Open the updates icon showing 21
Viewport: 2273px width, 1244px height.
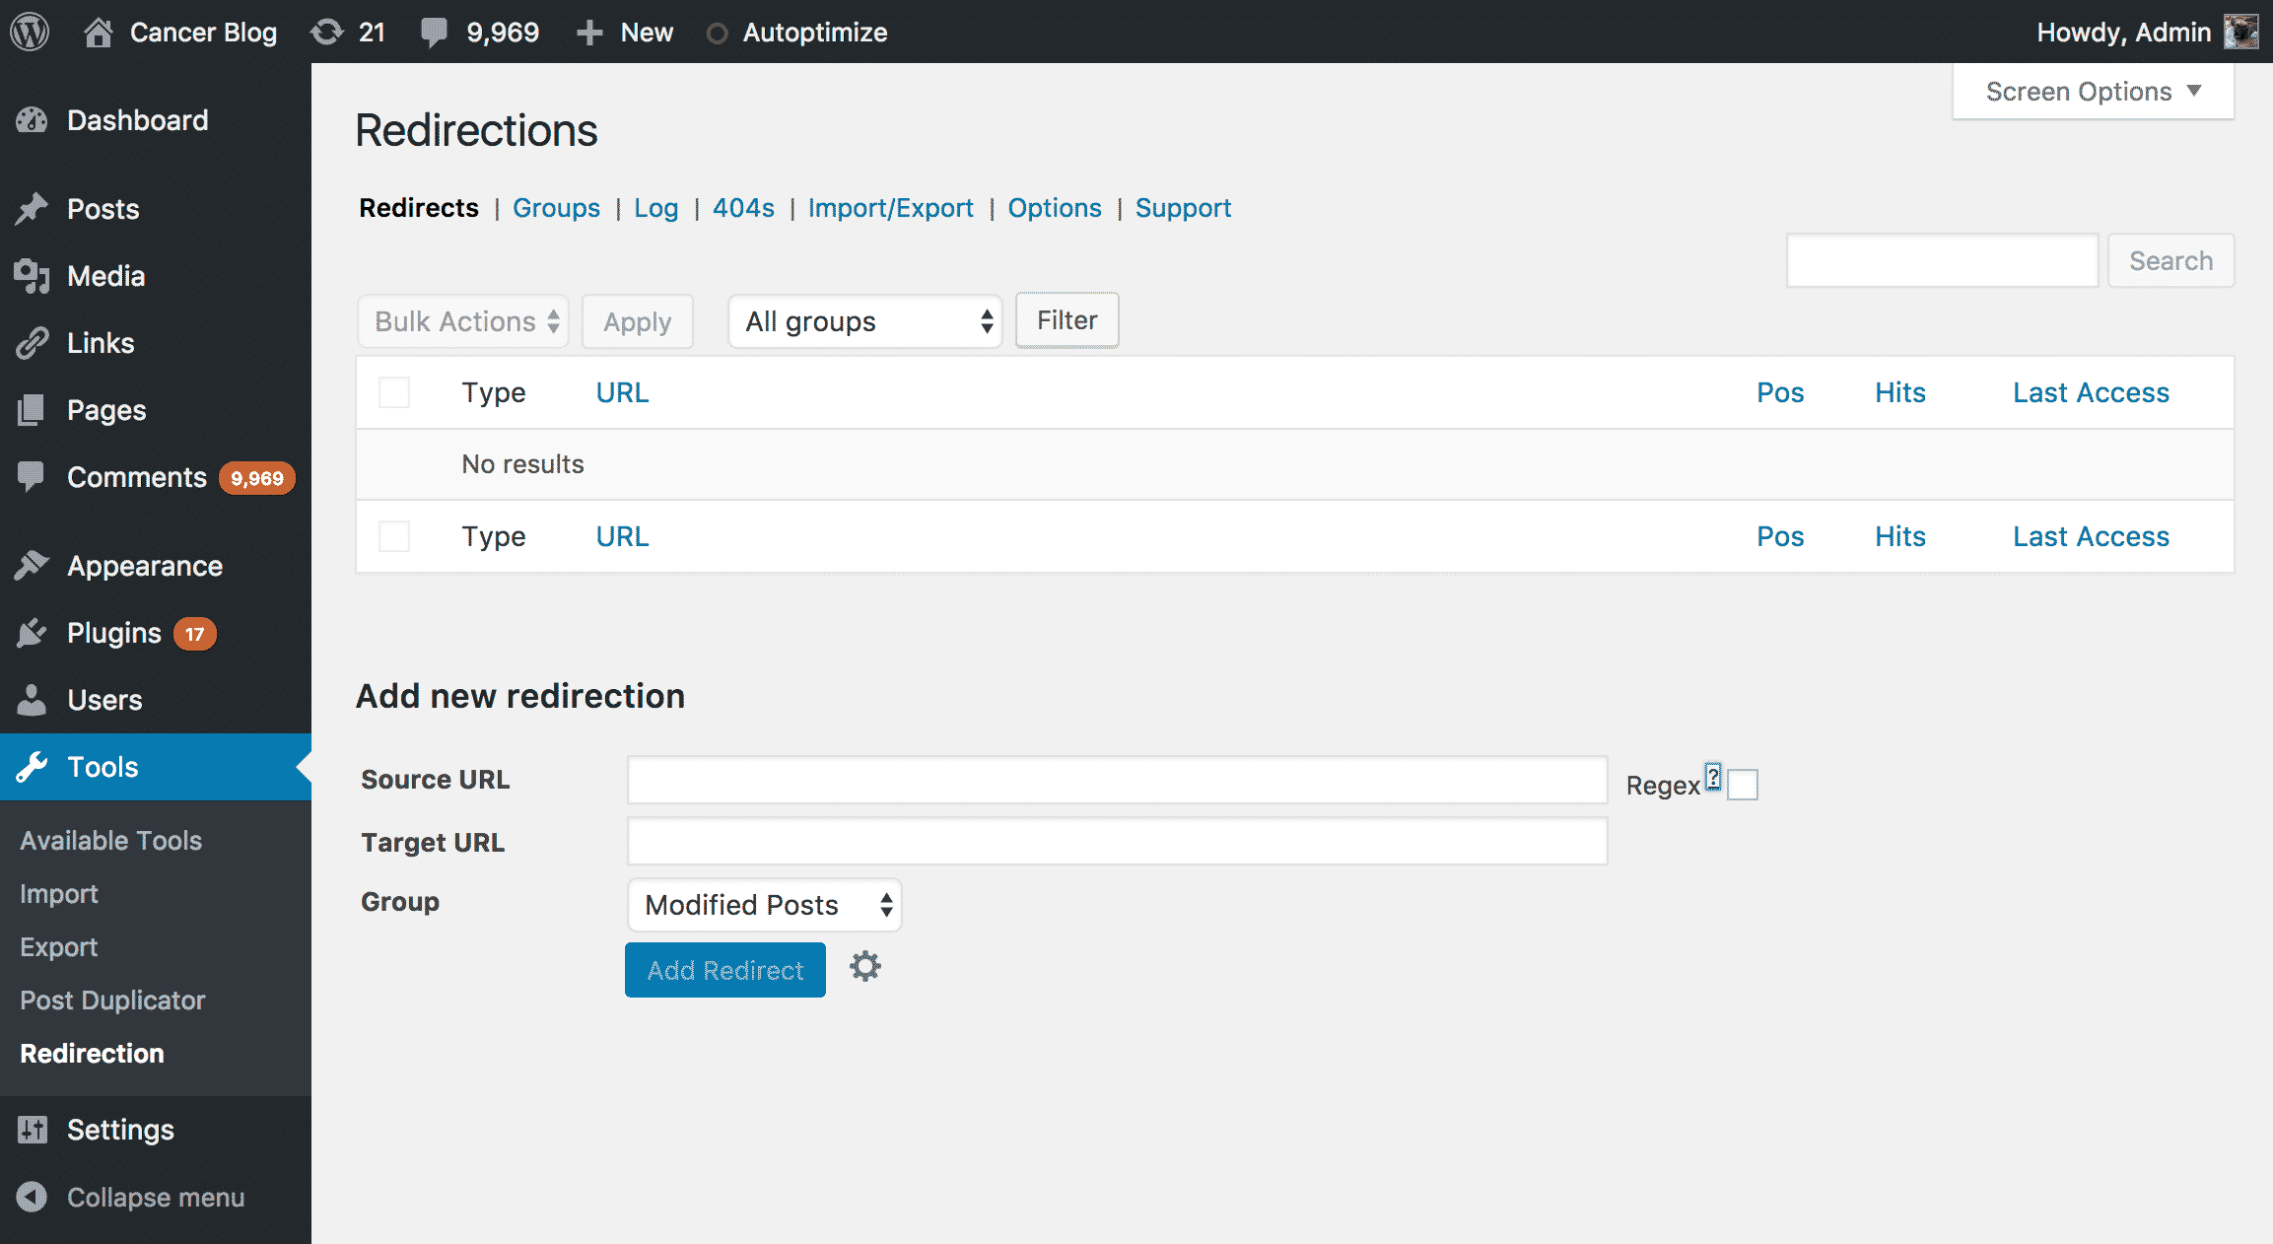327,33
